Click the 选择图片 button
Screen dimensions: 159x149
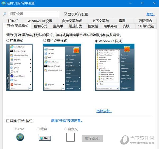tap(92, 138)
